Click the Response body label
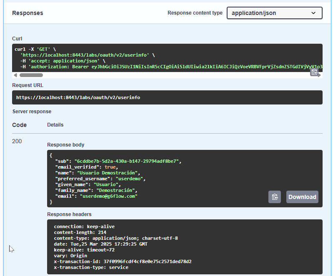Viewport: 333px width, 276px height. [65, 145]
